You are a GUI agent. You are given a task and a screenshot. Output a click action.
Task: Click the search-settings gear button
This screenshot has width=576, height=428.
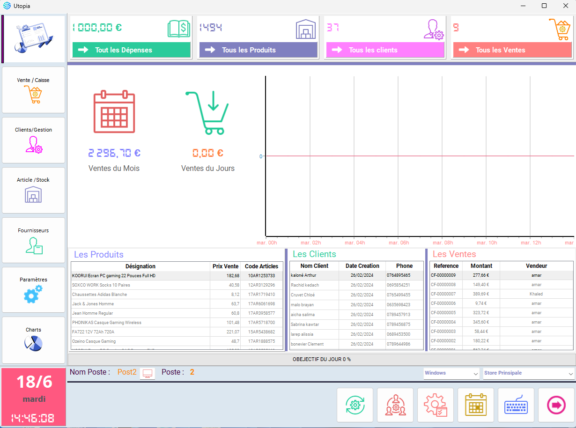click(x=436, y=405)
